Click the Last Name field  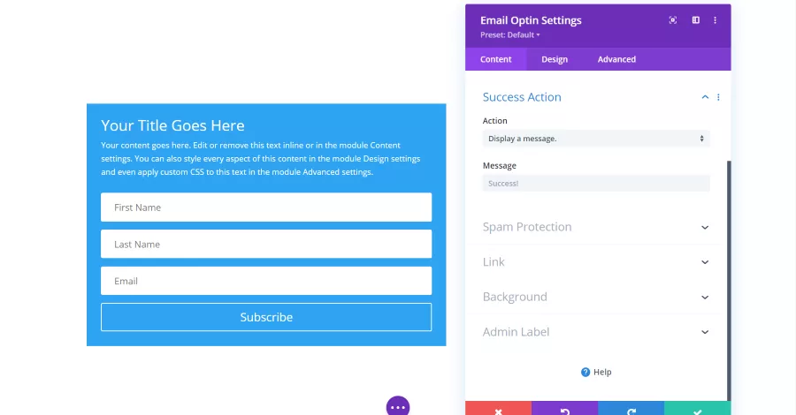(266, 245)
